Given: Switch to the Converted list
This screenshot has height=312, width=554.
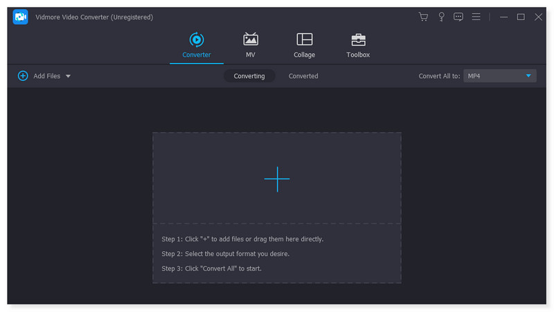Looking at the screenshot, I should point(303,76).
